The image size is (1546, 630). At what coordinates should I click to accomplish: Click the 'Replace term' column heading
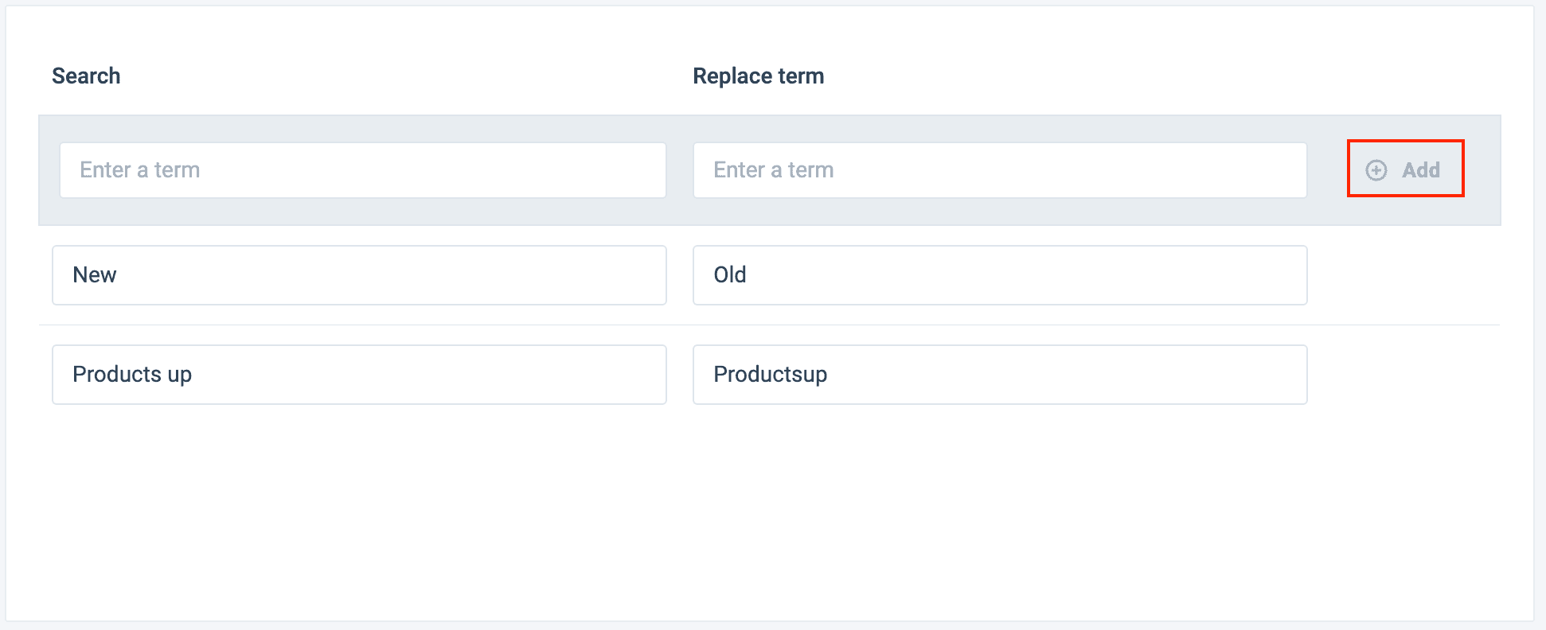(x=758, y=76)
